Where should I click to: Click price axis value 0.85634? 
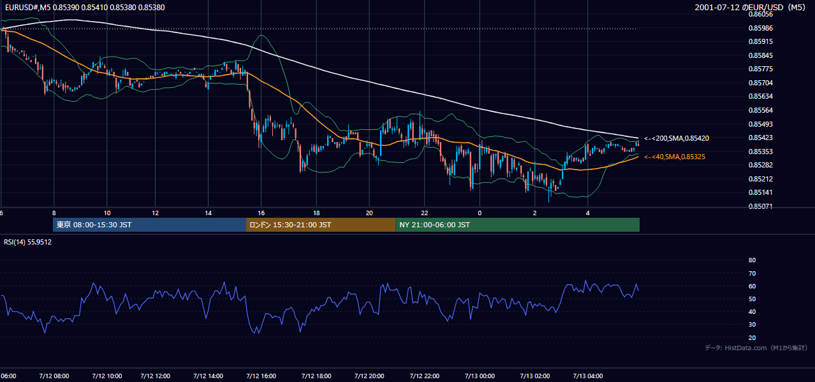tap(761, 97)
